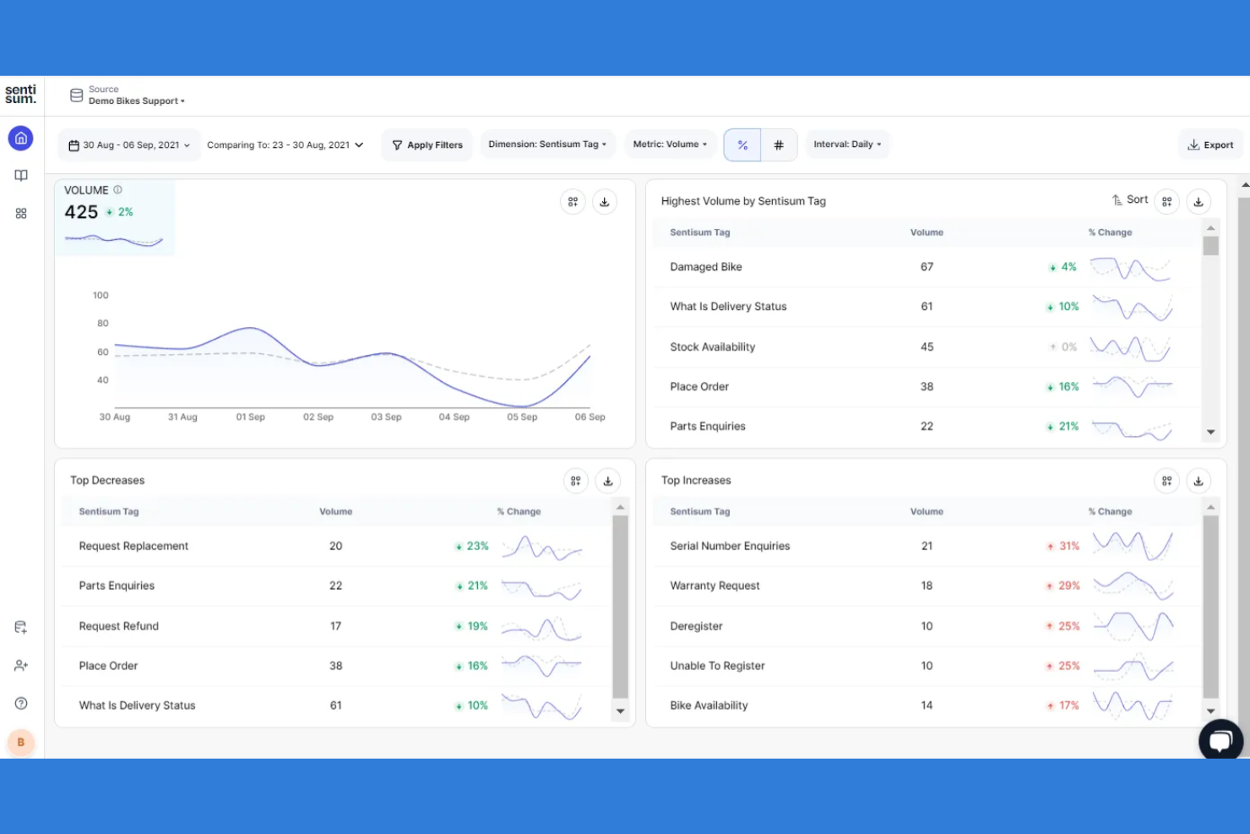This screenshot has width=1250, height=834.
Task: Click the add data source icon near bottom sidebar
Action: tap(20, 626)
